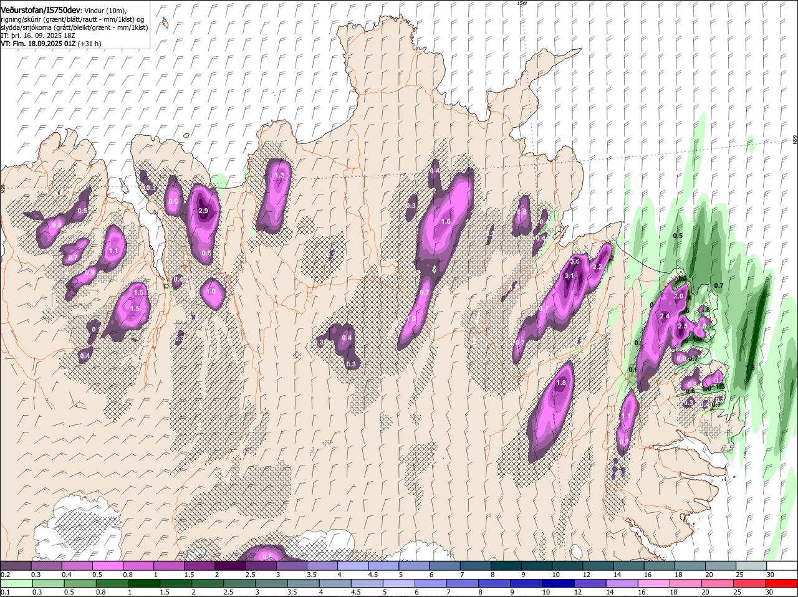Pick the 0.5–0.8 medium green swatch, lower legend
Viewport: 798px width, 597px height.
80,583
